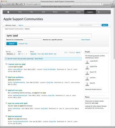Viewport: 115px width, 128px height.
Task: Click discussion icon beside 'I cannot sync my ipad'
Action: click(x=6, y=64)
